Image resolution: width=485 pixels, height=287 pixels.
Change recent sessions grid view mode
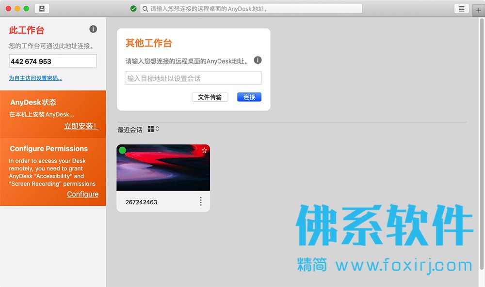(x=153, y=129)
